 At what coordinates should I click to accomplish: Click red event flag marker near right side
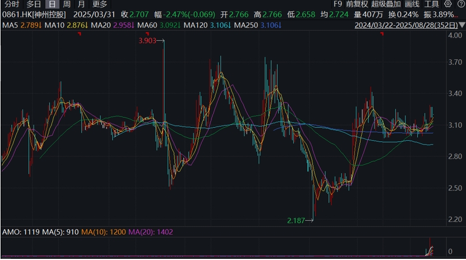[x=382, y=34]
